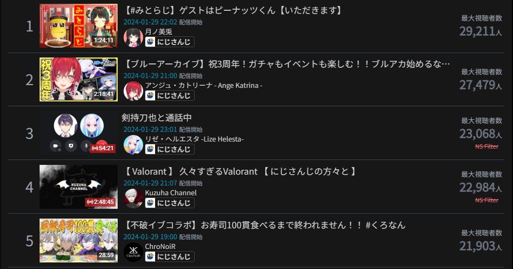Open the みとらじ stream thumbnail ranked first
Image resolution: width=513 pixels, height=269 pixels.
79,26
